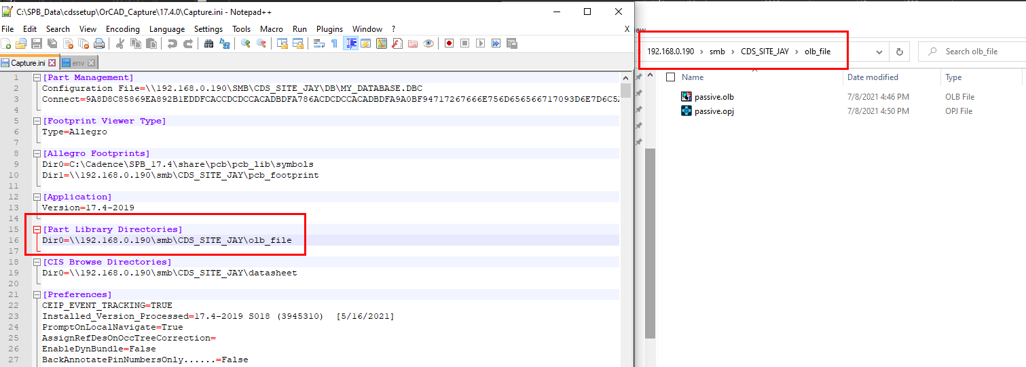Create a new document with New icon

[6, 43]
